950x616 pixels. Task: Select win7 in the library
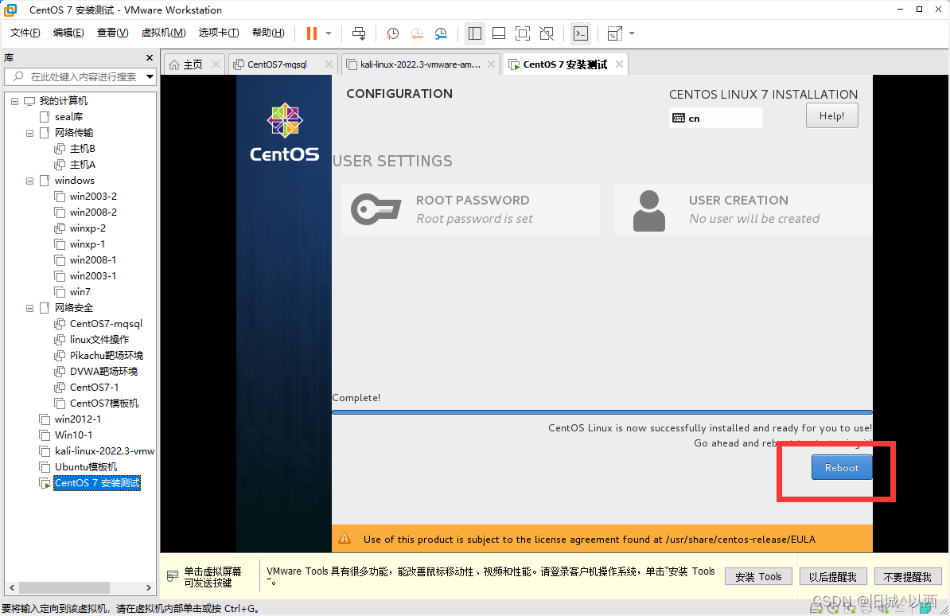coord(80,291)
